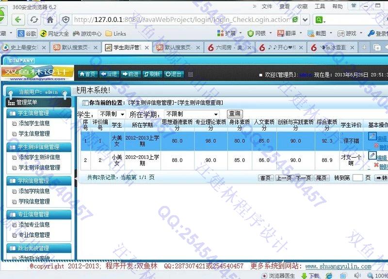The height and width of the screenshot is (279, 388).
Task: Open 添加学生测评信息 in sidebar
Action: pyautogui.click(x=39, y=157)
